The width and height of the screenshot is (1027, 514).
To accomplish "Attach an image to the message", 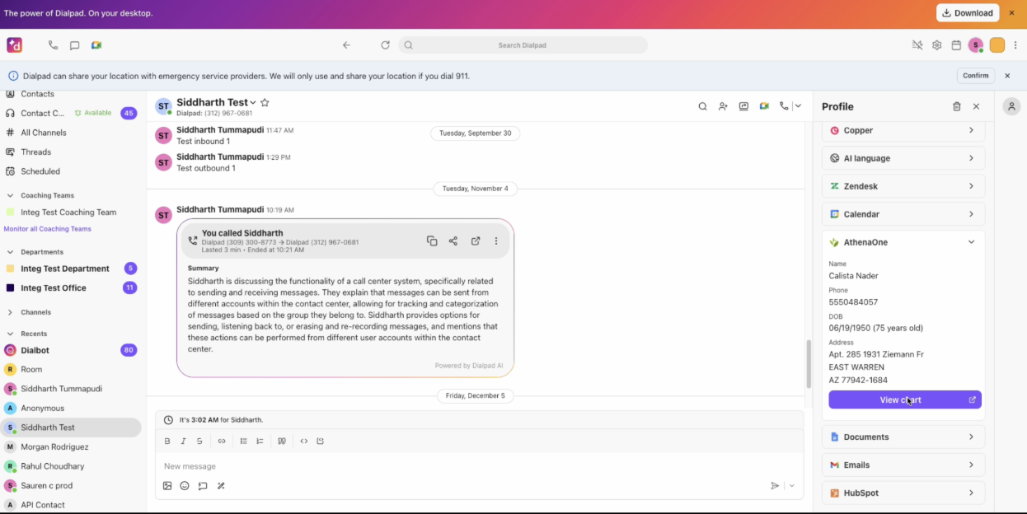I will [x=167, y=486].
